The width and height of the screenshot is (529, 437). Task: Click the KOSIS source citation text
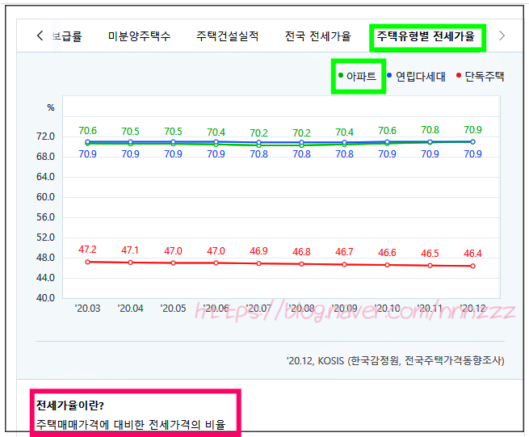(x=396, y=361)
